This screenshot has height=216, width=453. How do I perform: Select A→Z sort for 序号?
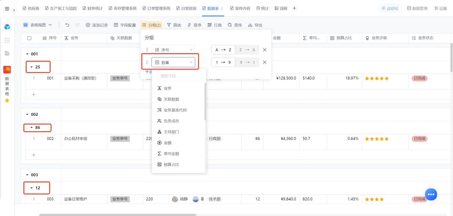point(223,50)
